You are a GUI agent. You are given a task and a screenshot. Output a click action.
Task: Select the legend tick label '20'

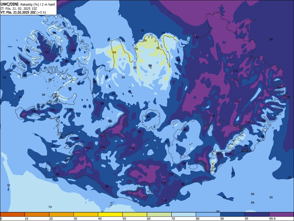point(51,219)
